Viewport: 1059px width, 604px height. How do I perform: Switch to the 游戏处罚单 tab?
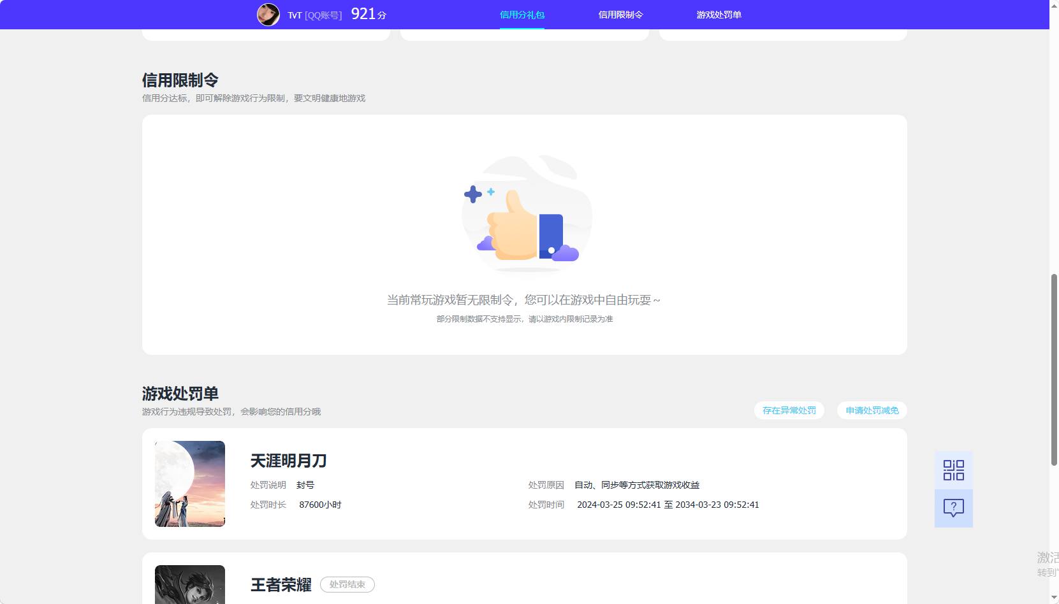coord(719,15)
